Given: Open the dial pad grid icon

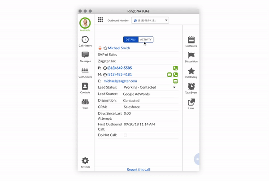Looking at the screenshot, I should (100, 20).
